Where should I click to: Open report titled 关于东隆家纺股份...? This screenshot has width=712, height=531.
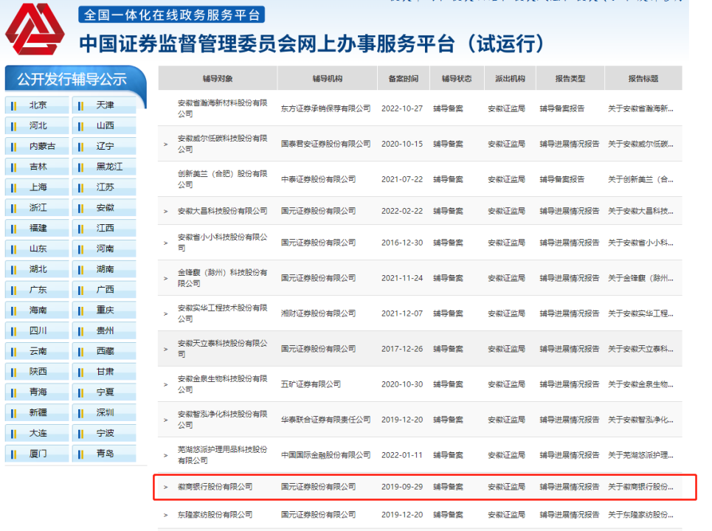coord(640,515)
